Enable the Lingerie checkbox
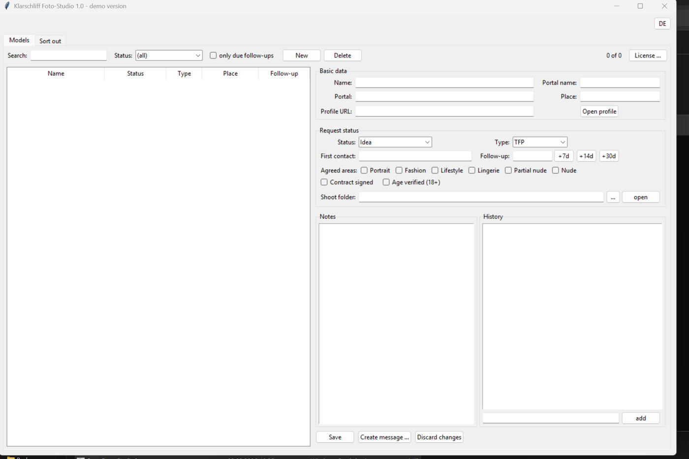689x459 pixels. 472,170
